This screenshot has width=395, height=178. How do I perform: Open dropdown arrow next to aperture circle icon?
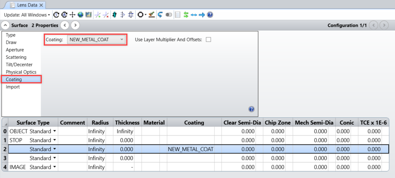pos(145,15)
